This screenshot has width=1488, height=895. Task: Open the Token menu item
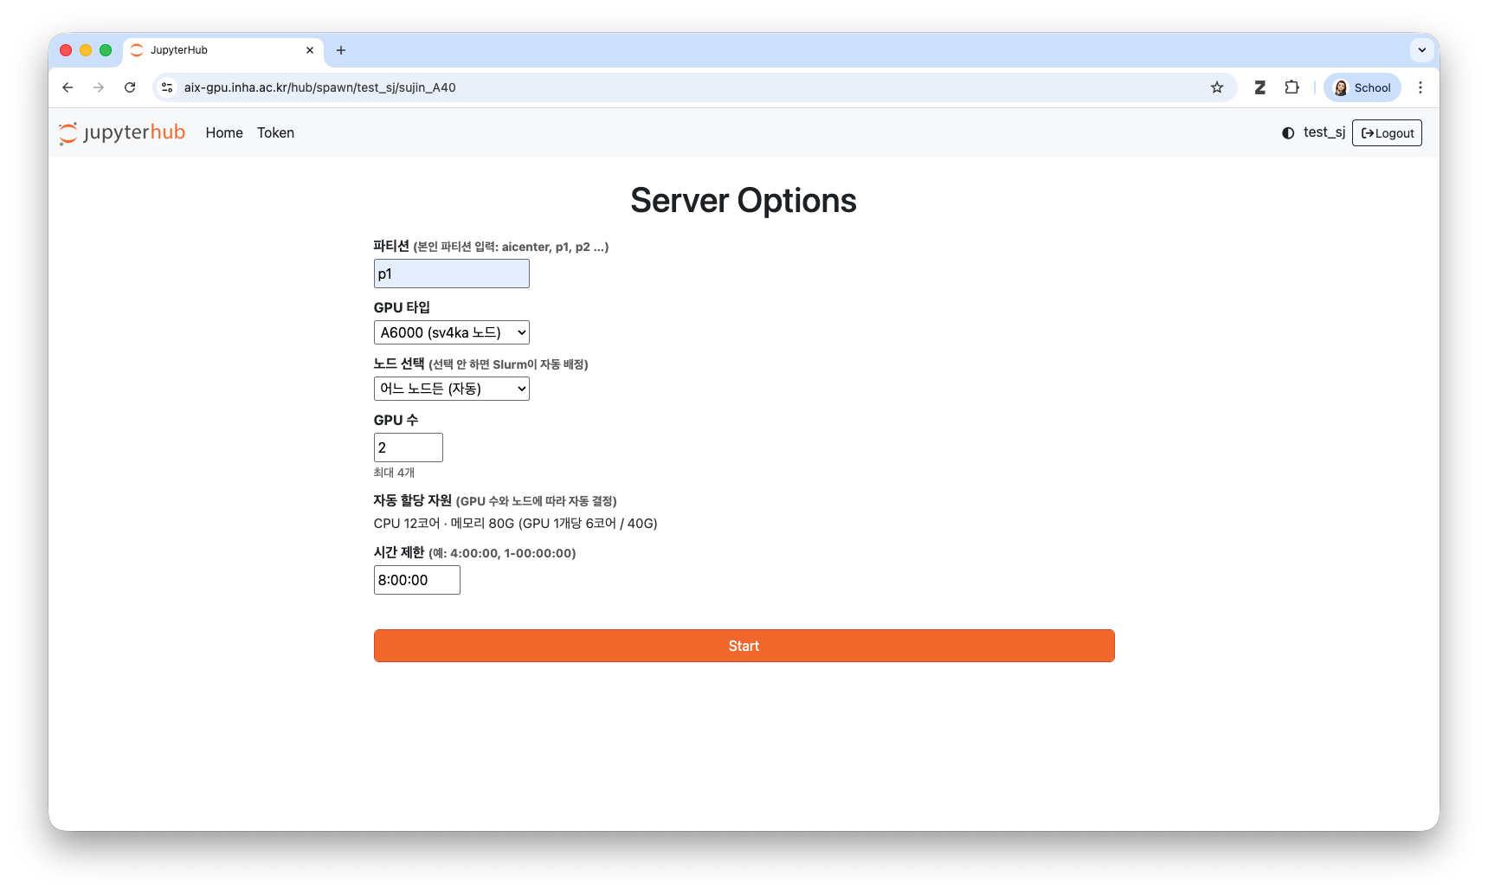pyautogui.click(x=275, y=132)
